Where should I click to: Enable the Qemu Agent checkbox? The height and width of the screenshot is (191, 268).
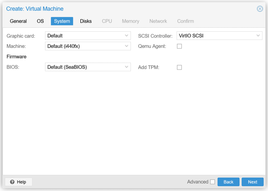click(179, 46)
